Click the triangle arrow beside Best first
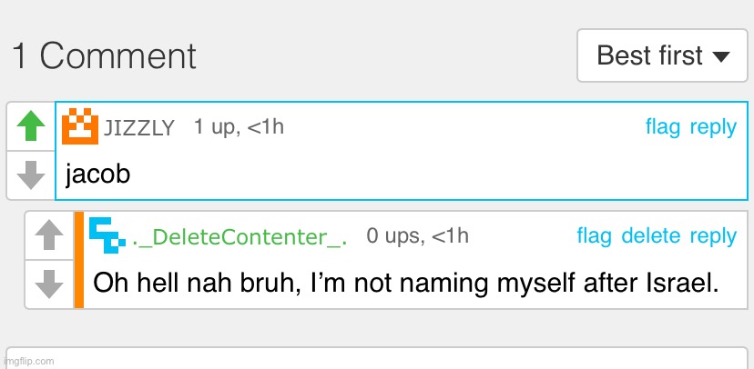Viewport: 754px width, 369px height. coord(721,57)
